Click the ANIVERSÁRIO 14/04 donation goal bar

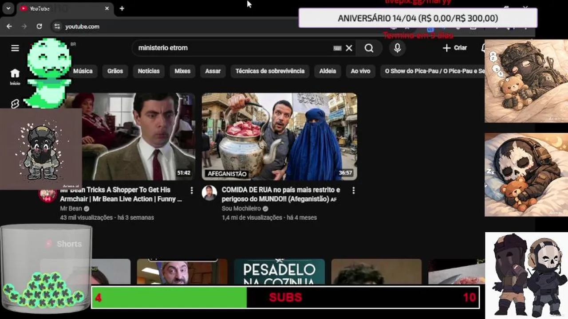[418, 18]
